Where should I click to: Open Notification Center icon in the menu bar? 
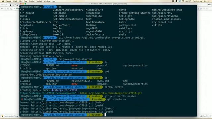click(209, 1)
